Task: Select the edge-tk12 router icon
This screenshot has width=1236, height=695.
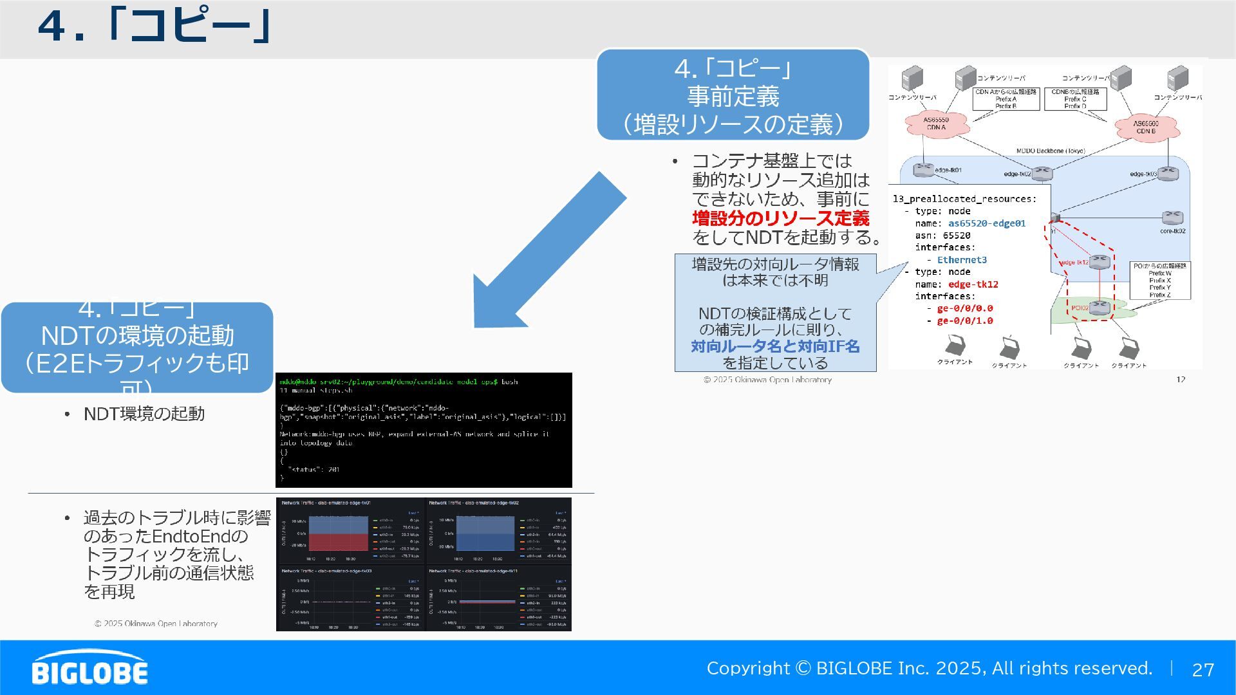Action: point(1100,261)
